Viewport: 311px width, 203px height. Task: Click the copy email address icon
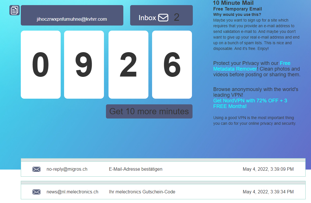15,10
